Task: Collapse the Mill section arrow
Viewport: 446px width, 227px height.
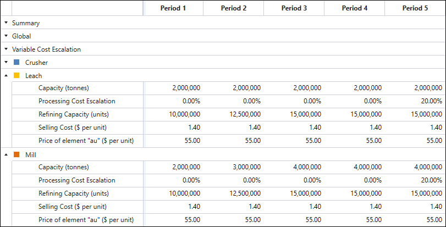Action: click(5, 155)
